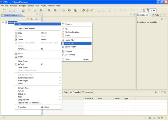
Task: Click the New C/C++ Project toolbar icon
Action: coord(23,10)
